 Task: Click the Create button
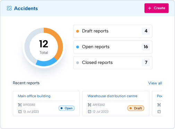(156, 8)
